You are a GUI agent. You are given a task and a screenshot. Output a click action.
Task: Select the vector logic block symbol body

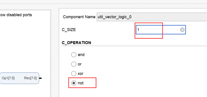tap(19, 78)
